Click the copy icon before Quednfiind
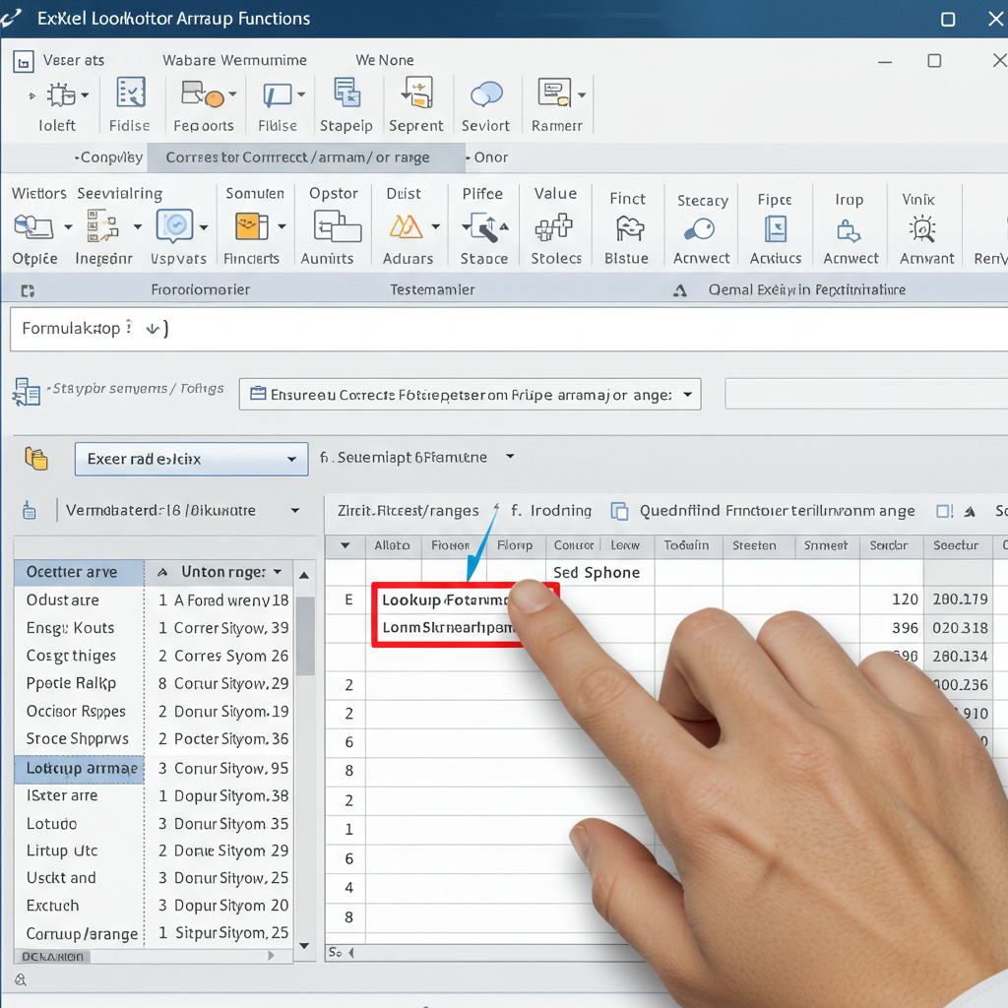This screenshot has height=1008, width=1008. click(619, 511)
